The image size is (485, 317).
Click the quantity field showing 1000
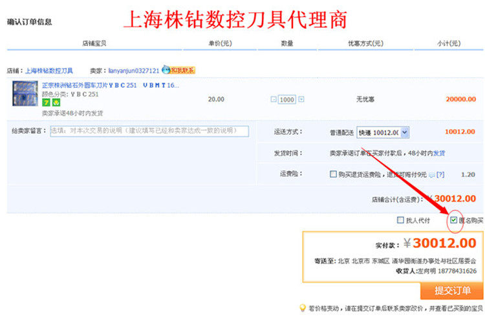287,99
